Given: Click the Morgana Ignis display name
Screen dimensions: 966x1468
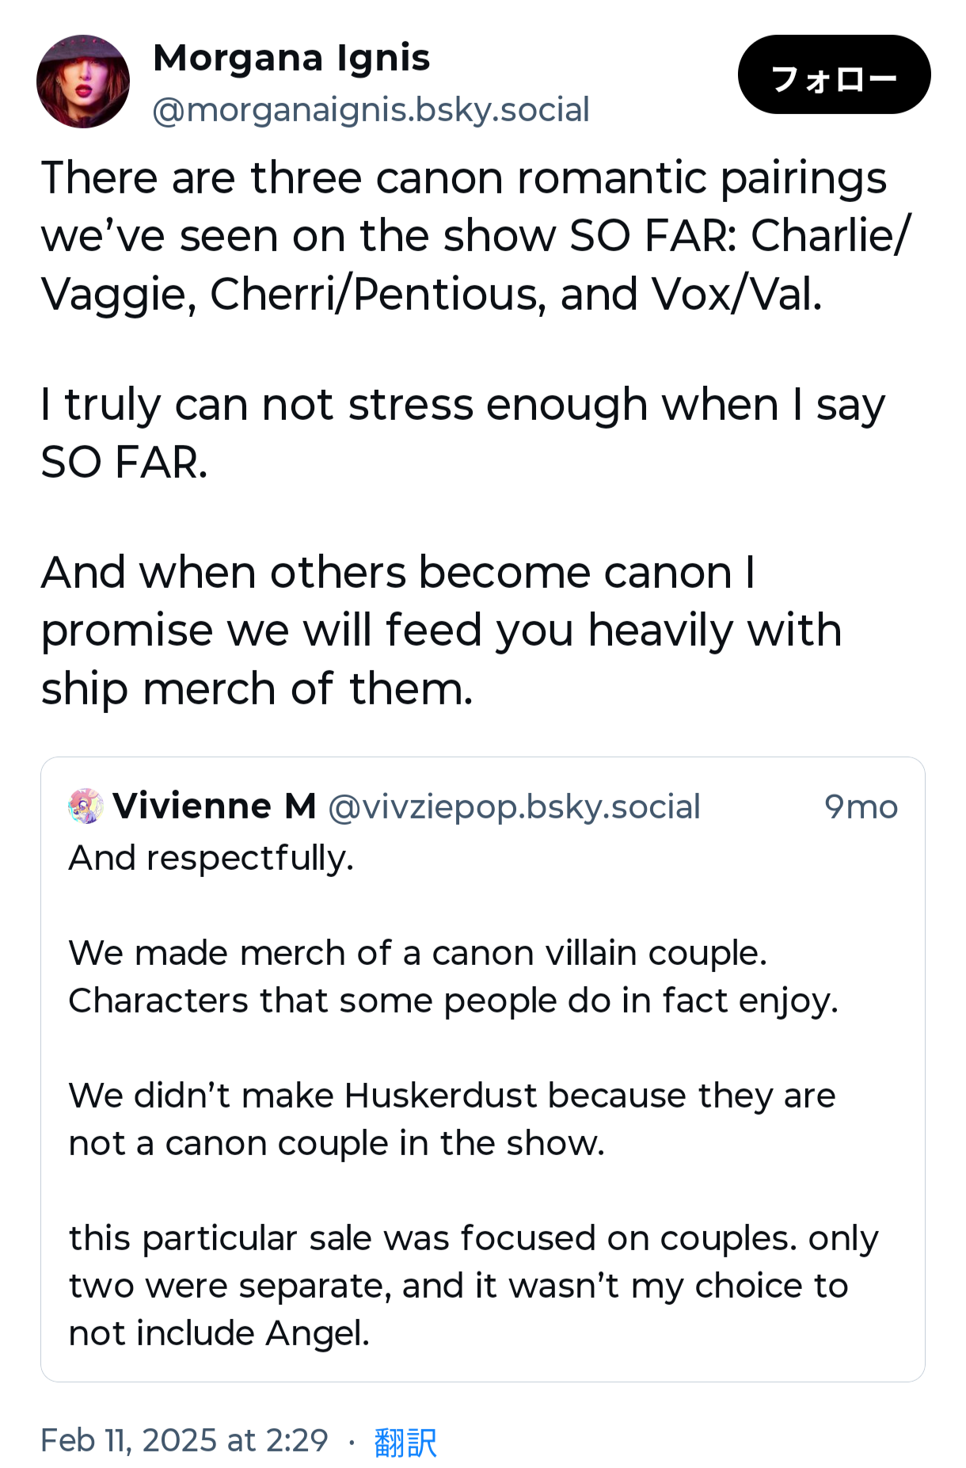Looking at the screenshot, I should (x=291, y=58).
